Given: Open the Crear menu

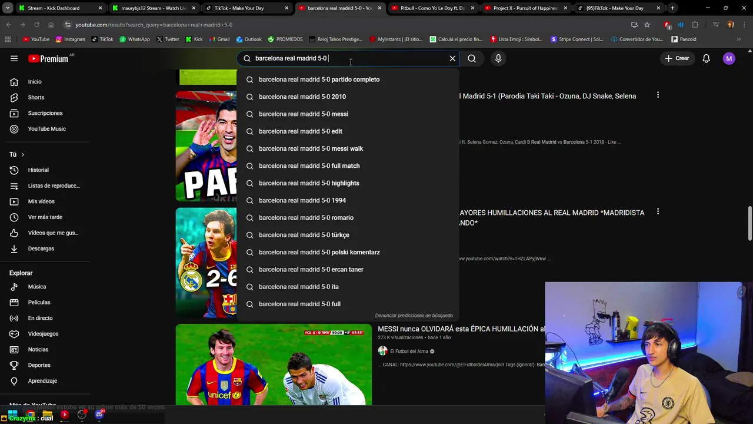Looking at the screenshot, I should [677, 58].
